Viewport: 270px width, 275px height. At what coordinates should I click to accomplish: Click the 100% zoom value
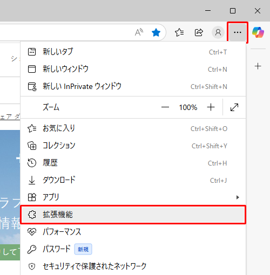click(x=188, y=107)
